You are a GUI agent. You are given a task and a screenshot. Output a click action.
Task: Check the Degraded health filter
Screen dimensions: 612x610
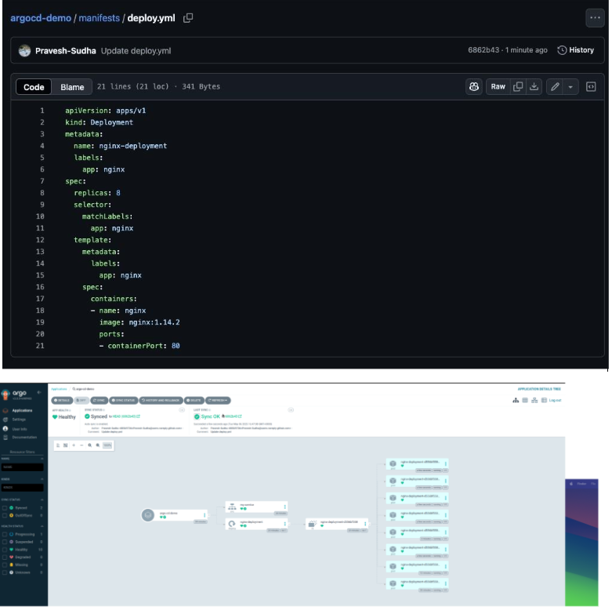5,557
